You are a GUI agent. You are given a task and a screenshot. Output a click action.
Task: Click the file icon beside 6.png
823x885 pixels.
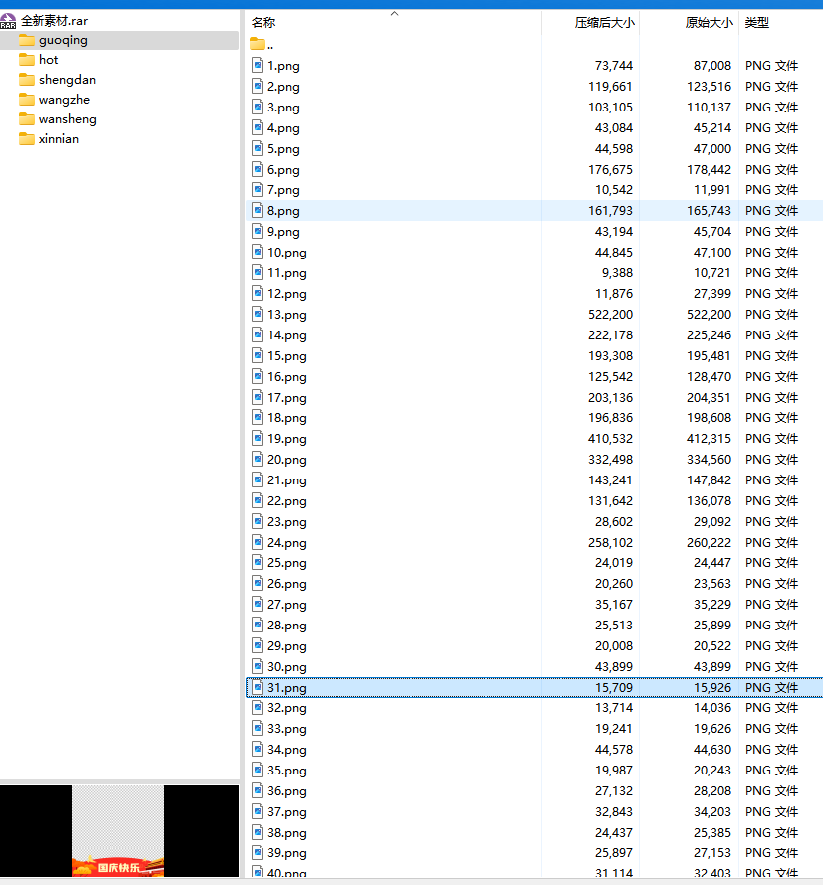258,170
